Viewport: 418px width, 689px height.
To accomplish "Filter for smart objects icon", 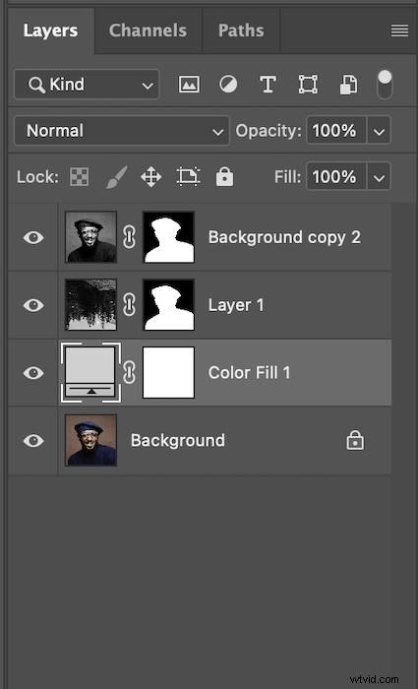I will tap(348, 85).
